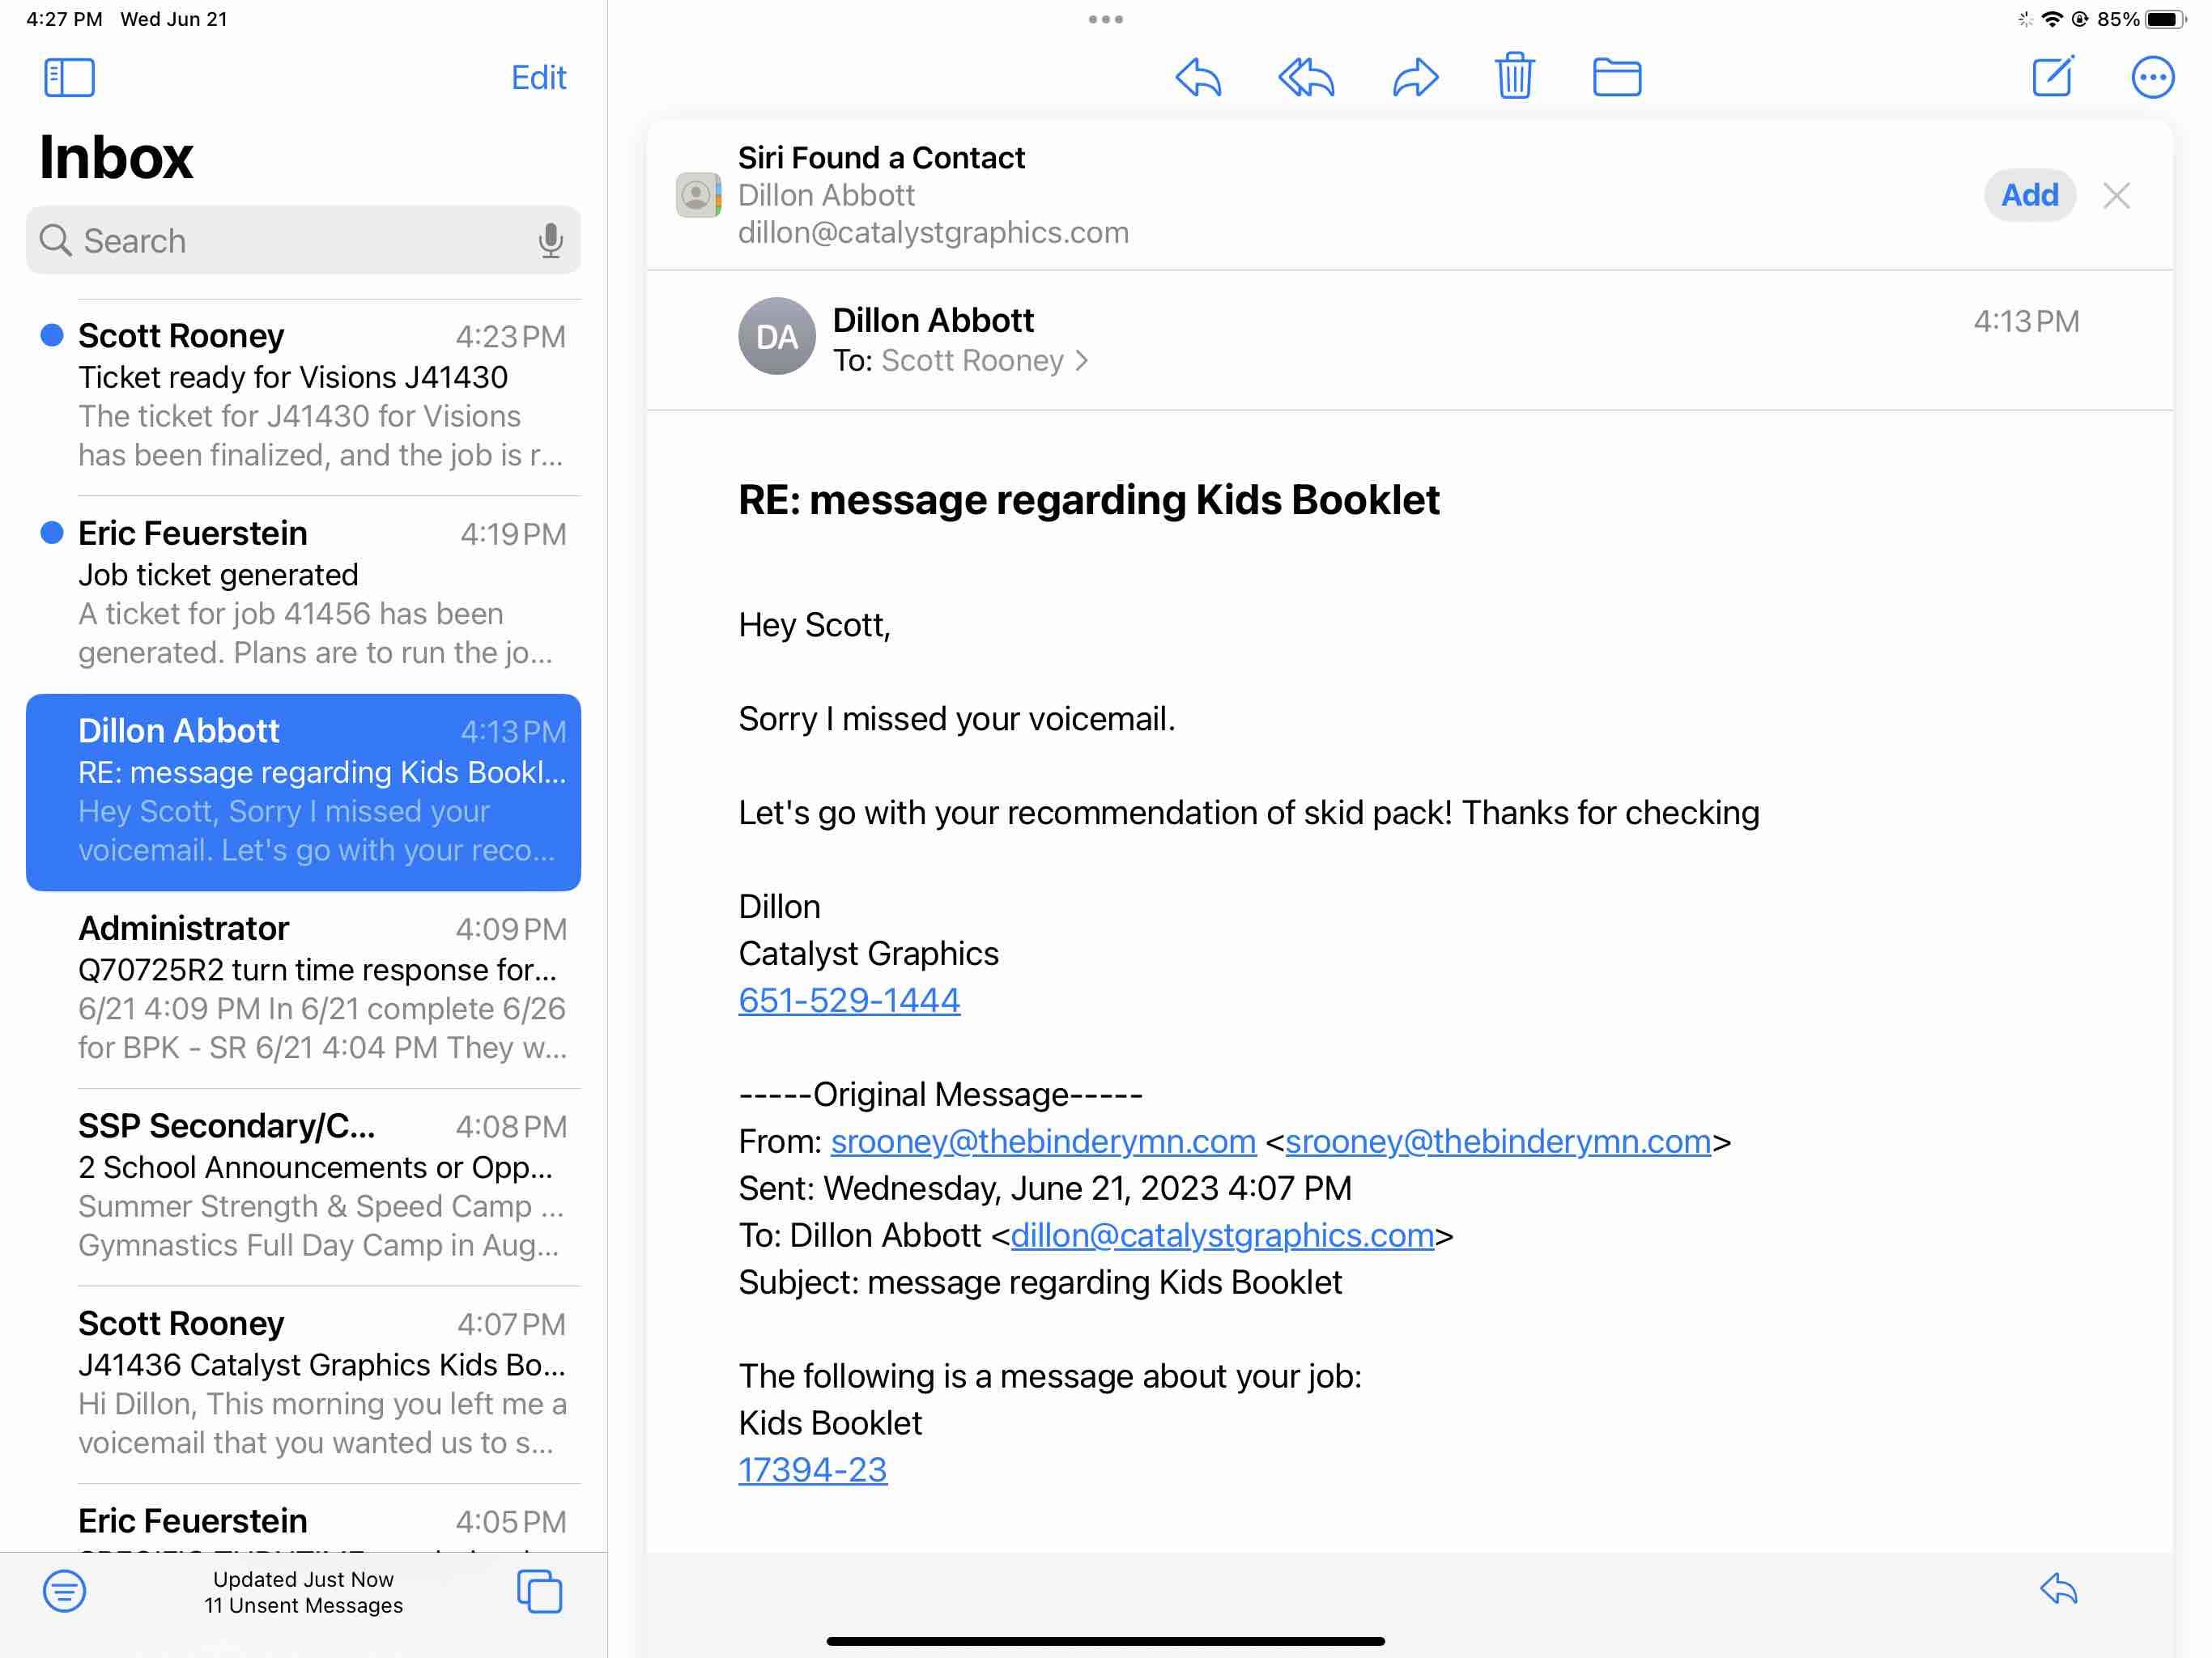Toggle the inbox filter button

(x=64, y=1591)
